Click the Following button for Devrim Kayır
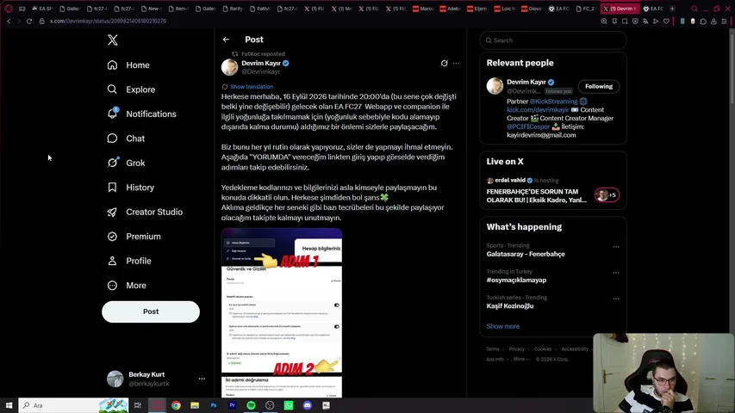This screenshot has width=735, height=413. [599, 86]
